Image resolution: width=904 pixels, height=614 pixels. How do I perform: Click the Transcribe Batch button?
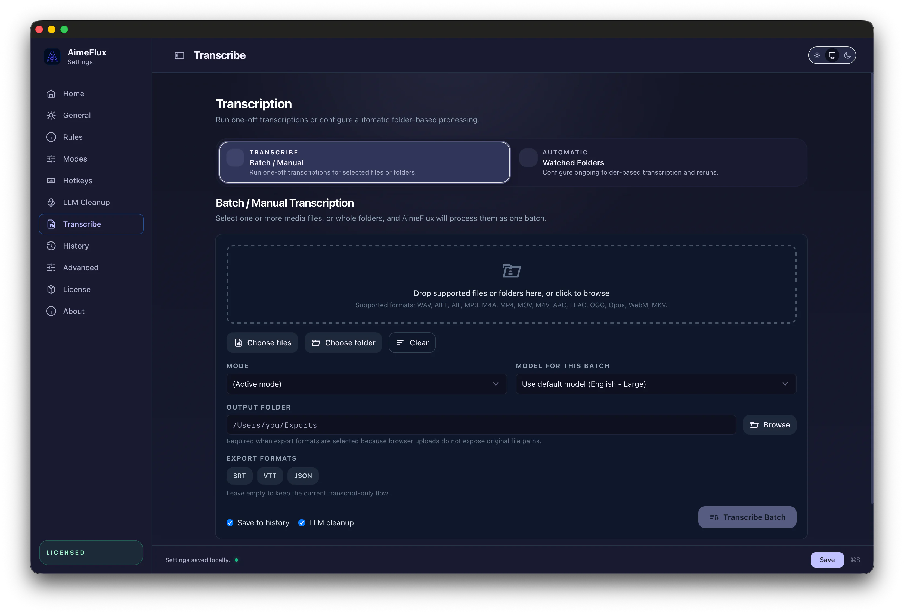tap(747, 517)
